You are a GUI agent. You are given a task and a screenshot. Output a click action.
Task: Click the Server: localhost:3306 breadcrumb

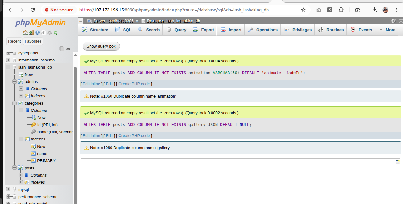pyautogui.click(x=113, y=21)
